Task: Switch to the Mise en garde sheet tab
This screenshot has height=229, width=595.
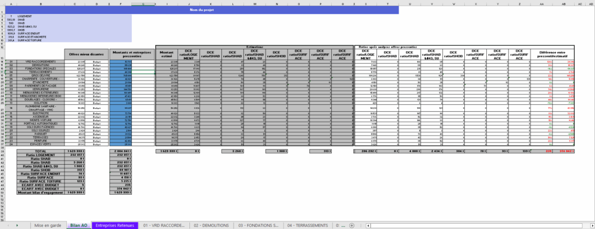Action: point(48,226)
